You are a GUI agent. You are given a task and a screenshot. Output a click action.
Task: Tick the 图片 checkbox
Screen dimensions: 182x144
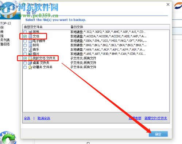[25, 54]
